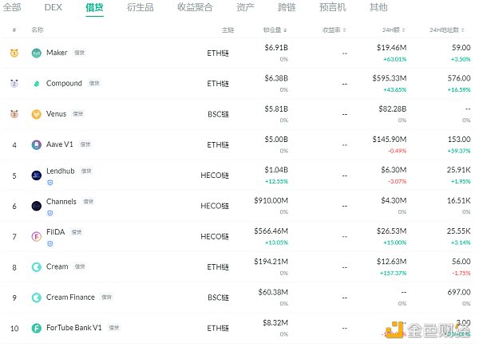Click the Compound project name
Image resolution: width=479 pixels, height=347 pixels.
[x=64, y=84]
